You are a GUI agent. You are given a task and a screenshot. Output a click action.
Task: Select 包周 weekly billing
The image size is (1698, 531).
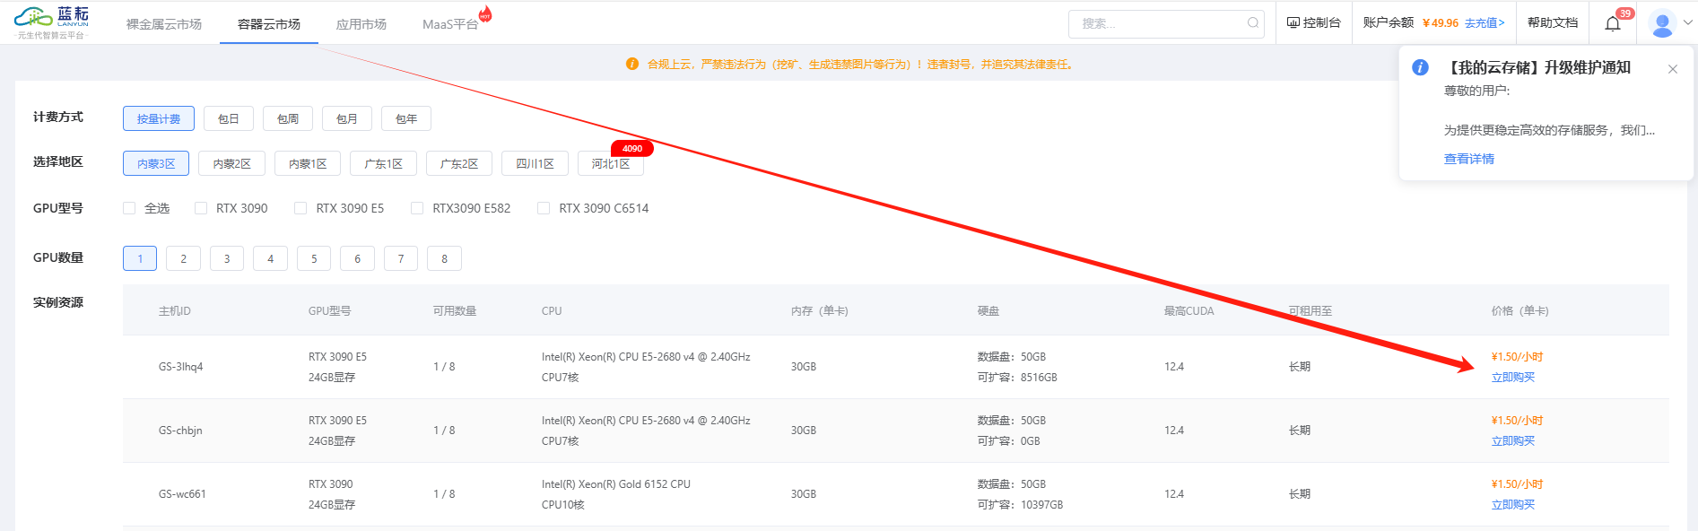pos(288,118)
